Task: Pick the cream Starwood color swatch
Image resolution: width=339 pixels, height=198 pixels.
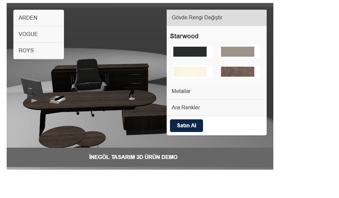Action: [x=190, y=72]
